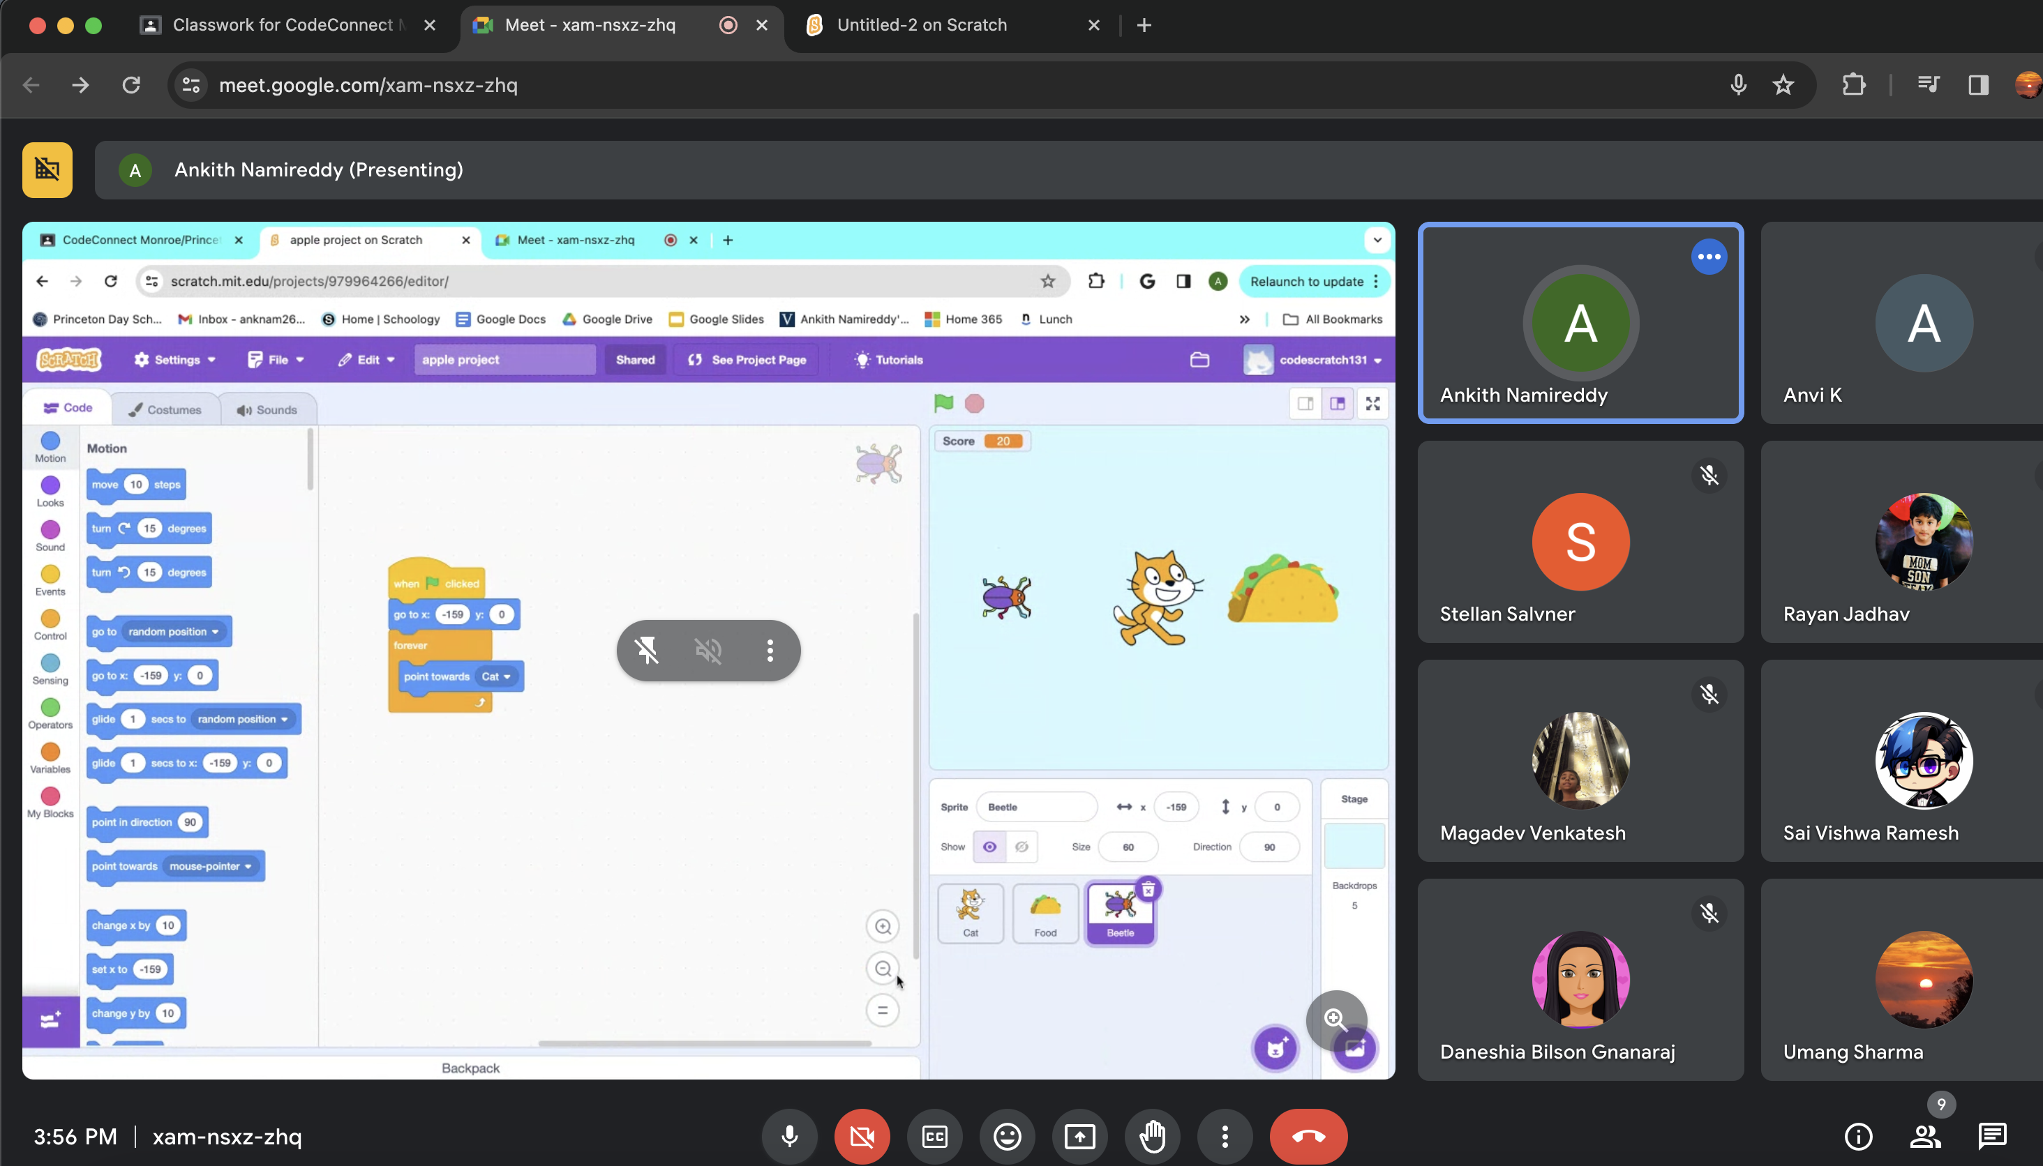Open meeting details info icon
The width and height of the screenshot is (2043, 1166).
click(1858, 1135)
